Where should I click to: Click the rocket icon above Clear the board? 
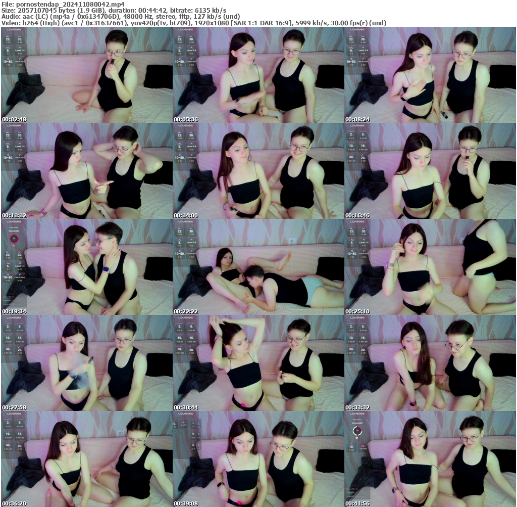(x=20, y=59)
